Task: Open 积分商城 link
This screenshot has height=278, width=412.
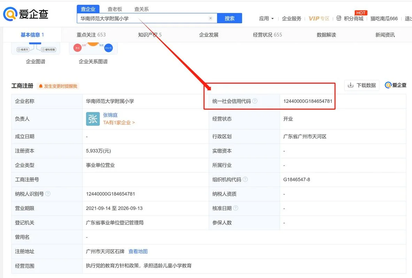Action: (354, 18)
